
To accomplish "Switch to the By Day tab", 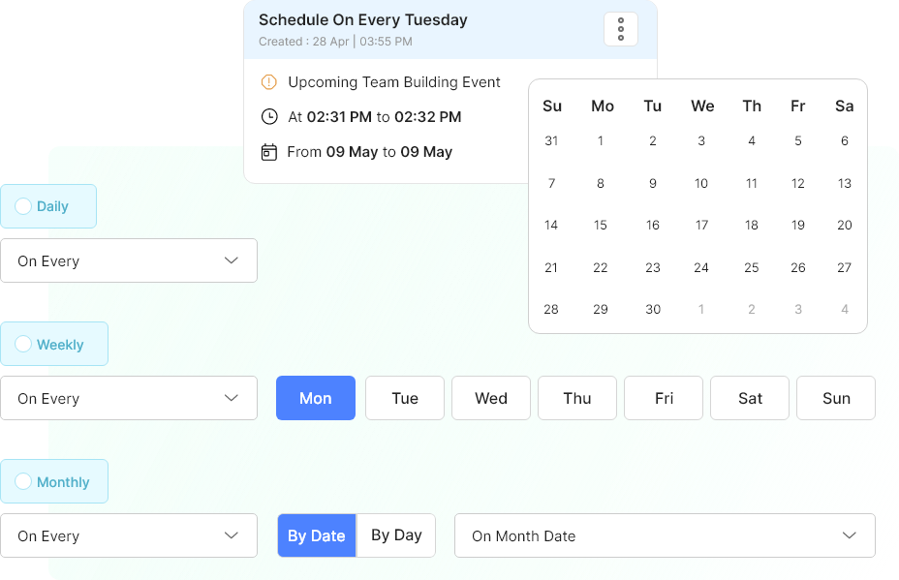I will tap(395, 535).
